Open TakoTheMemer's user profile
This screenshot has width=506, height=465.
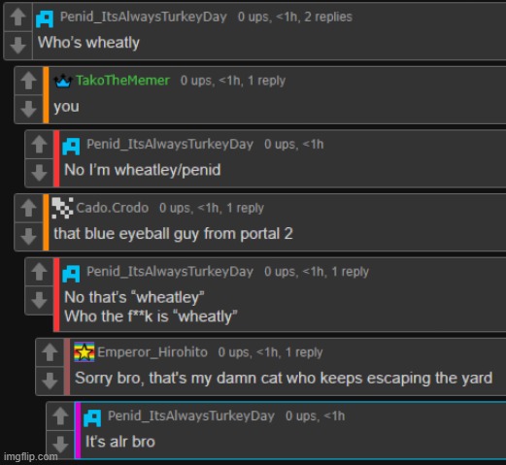click(x=122, y=81)
